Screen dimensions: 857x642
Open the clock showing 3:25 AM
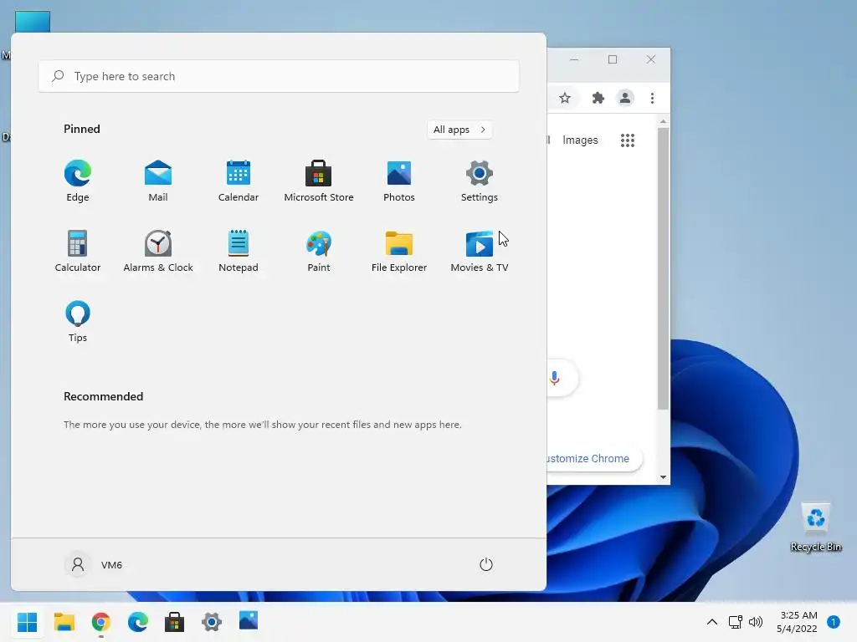pos(797,622)
